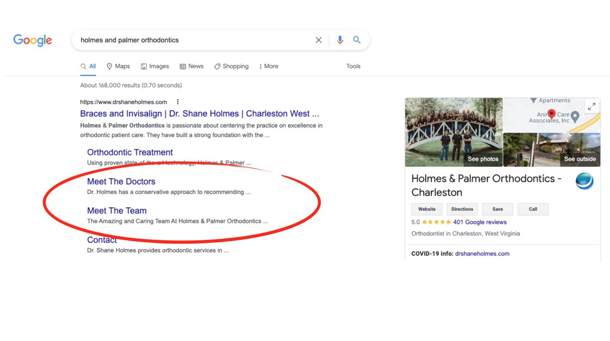Click the Save button
Image resolution: width=610 pixels, height=341 pixels.
click(498, 209)
